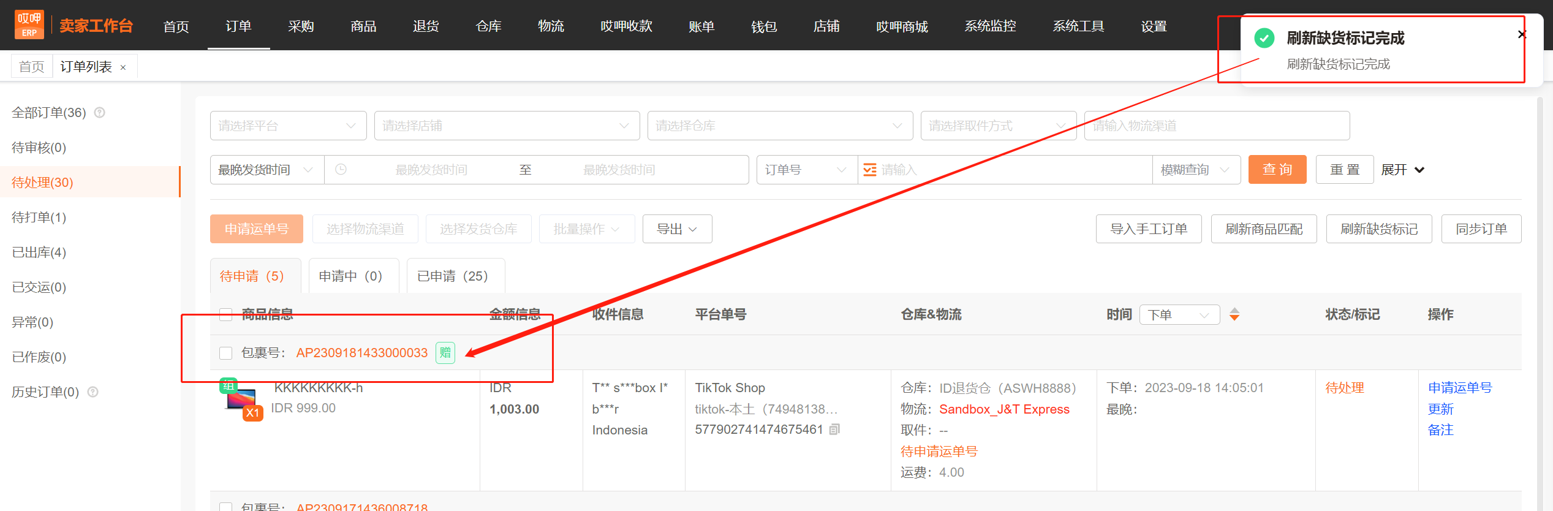Click the orange 申请运单号 toolbar button

coord(256,229)
